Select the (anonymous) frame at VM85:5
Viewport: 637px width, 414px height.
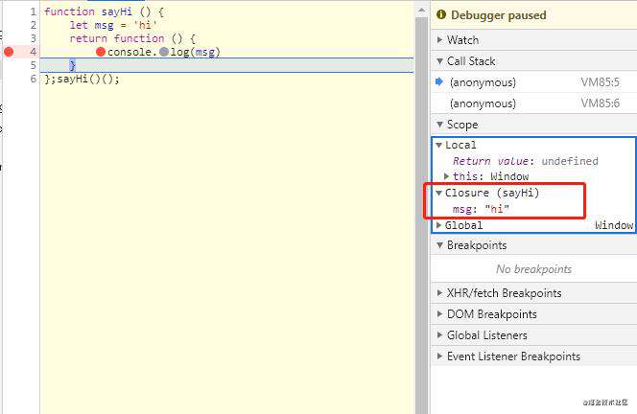(x=533, y=82)
